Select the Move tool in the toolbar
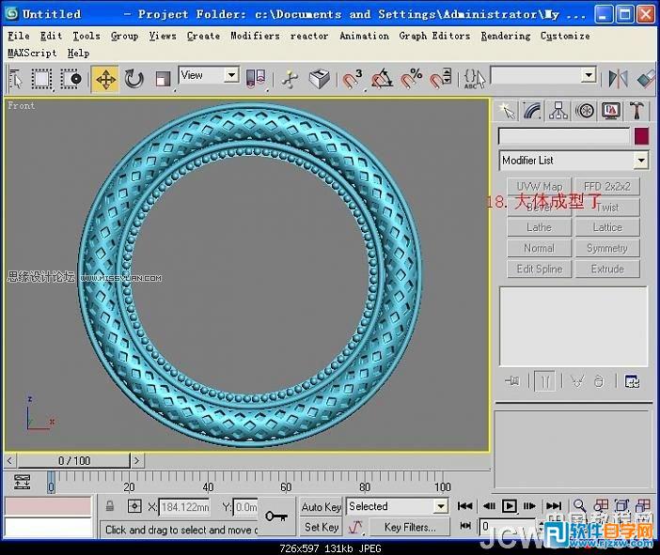 click(x=105, y=79)
